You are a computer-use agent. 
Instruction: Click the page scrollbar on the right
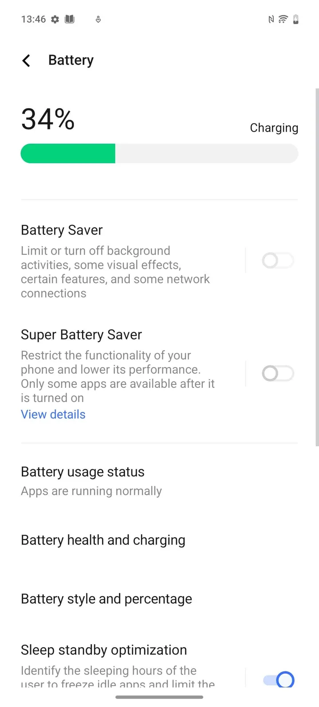point(317,266)
